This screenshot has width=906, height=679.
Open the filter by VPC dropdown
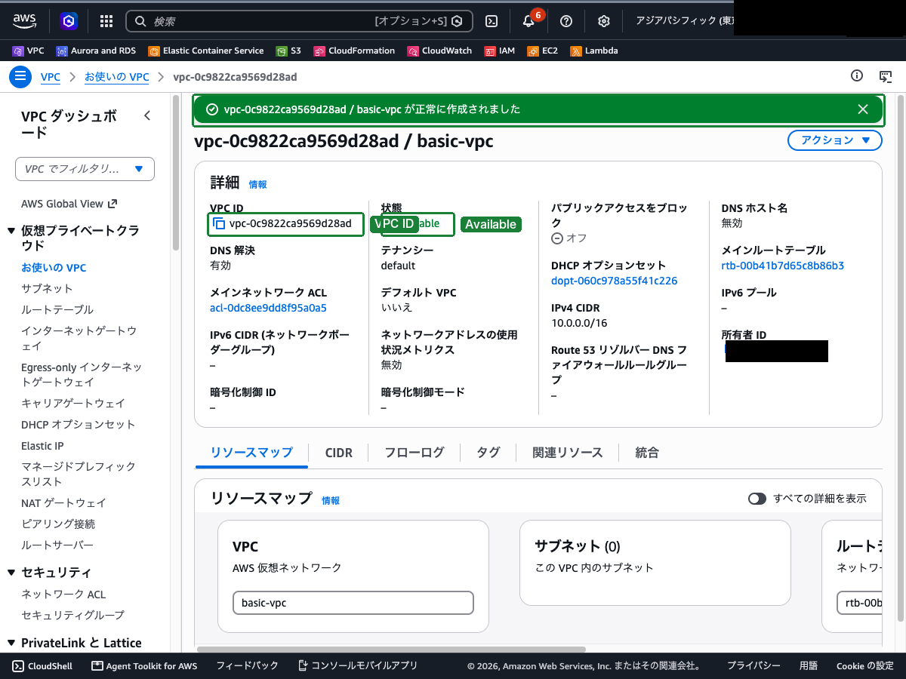coord(85,169)
